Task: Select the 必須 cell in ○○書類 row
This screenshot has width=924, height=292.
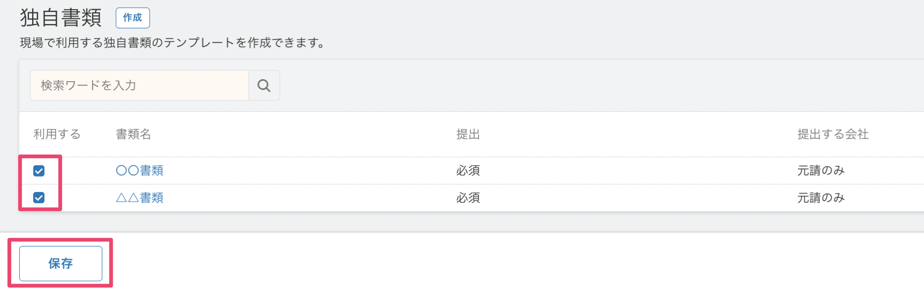Action: tap(468, 171)
